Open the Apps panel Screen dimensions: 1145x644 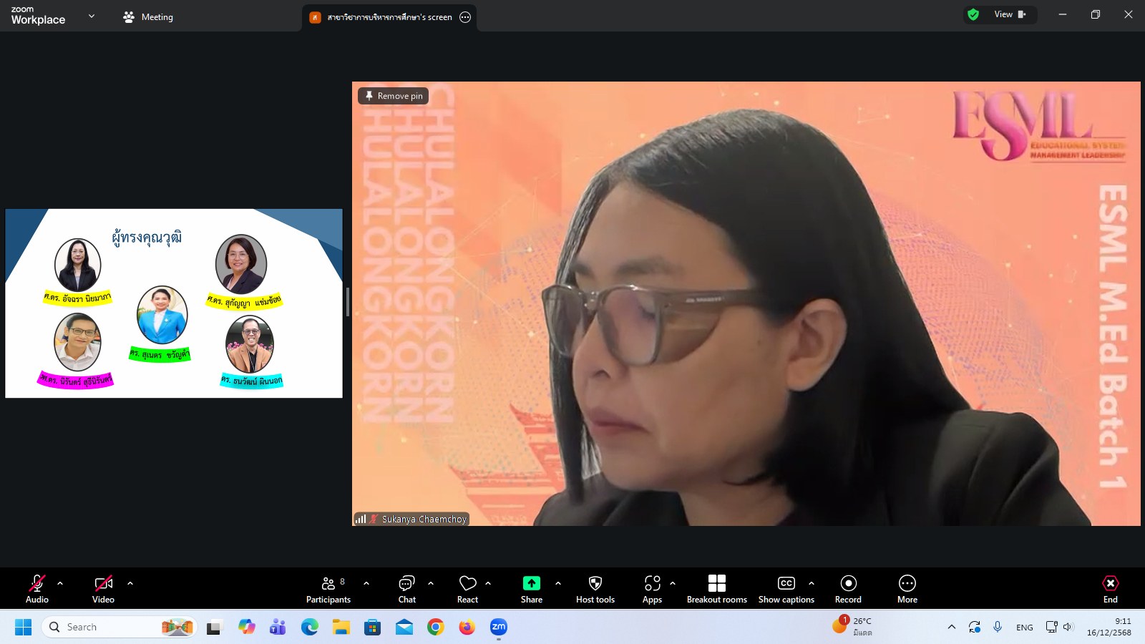pos(652,590)
